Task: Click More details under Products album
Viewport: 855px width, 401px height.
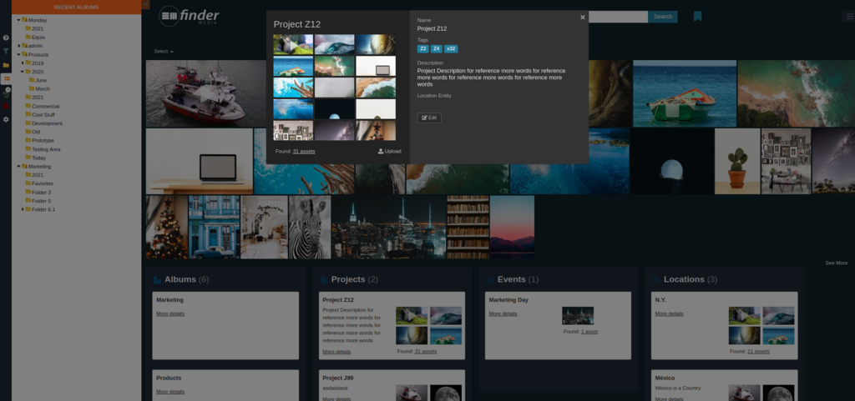Action: pos(170,391)
